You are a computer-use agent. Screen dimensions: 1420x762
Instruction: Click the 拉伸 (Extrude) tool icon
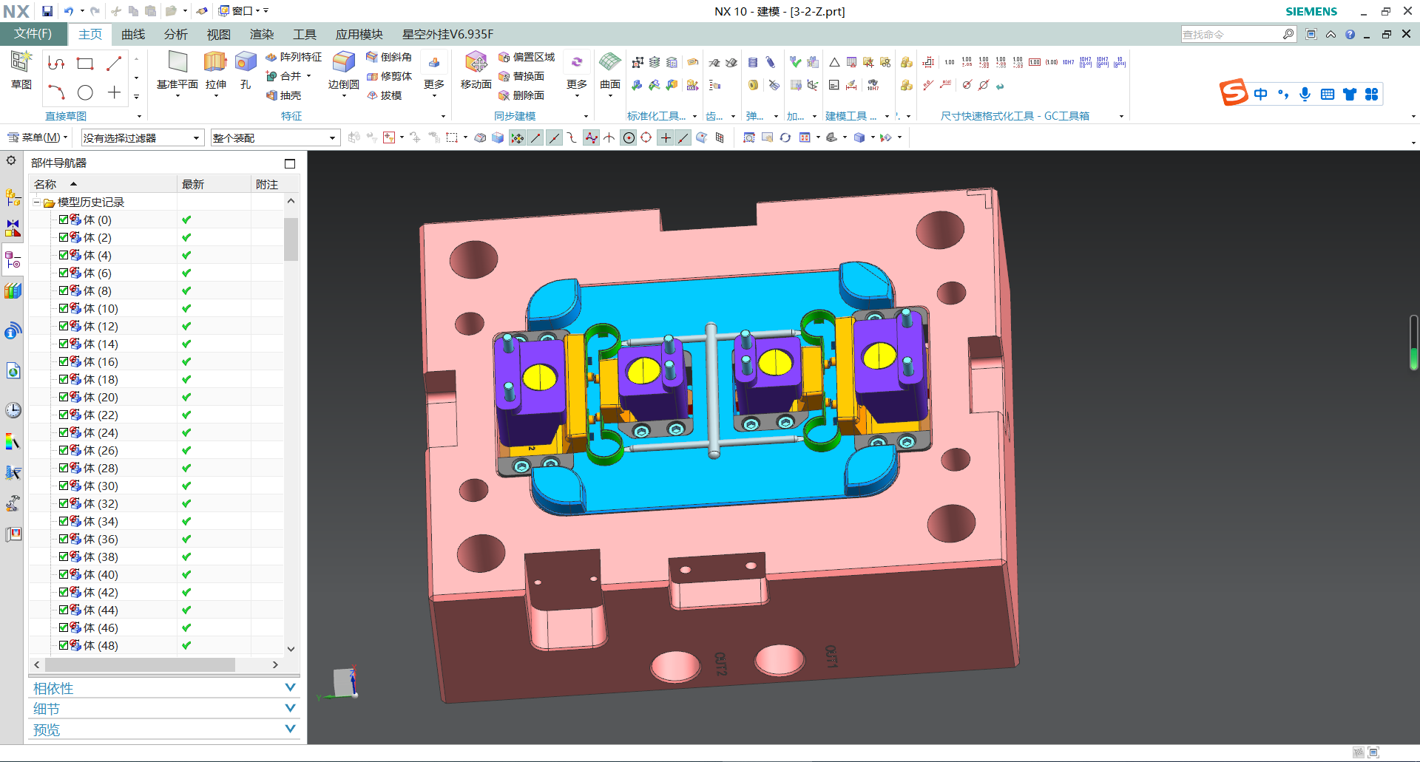215,63
